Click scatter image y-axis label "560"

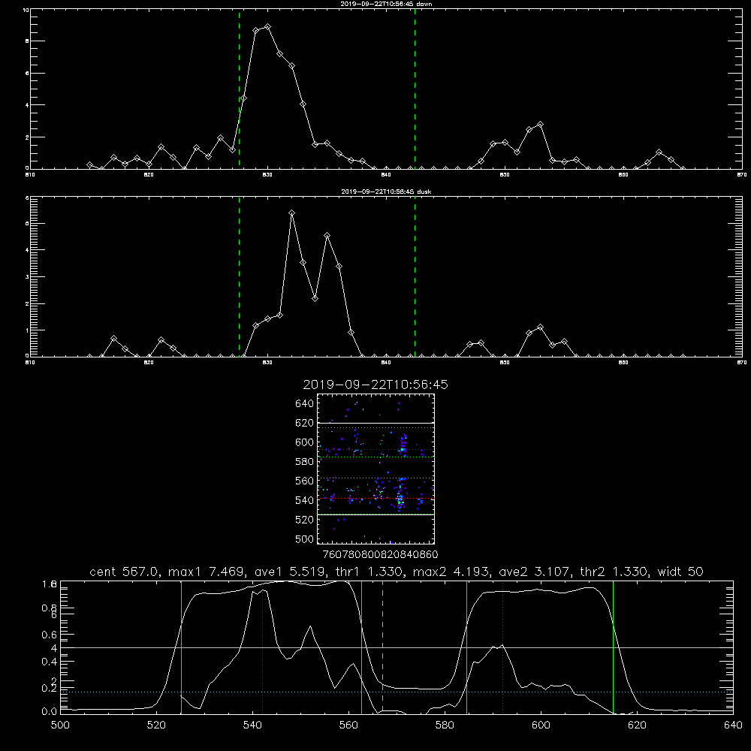pyautogui.click(x=305, y=481)
